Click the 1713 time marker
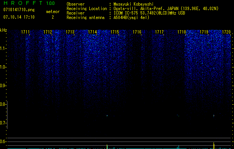 70,32
